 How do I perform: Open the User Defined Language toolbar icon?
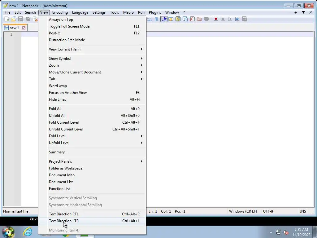pos(171,19)
